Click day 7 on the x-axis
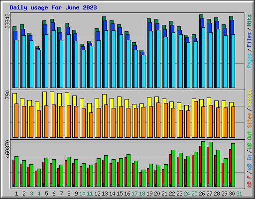The image size is (255, 199). (x=61, y=194)
